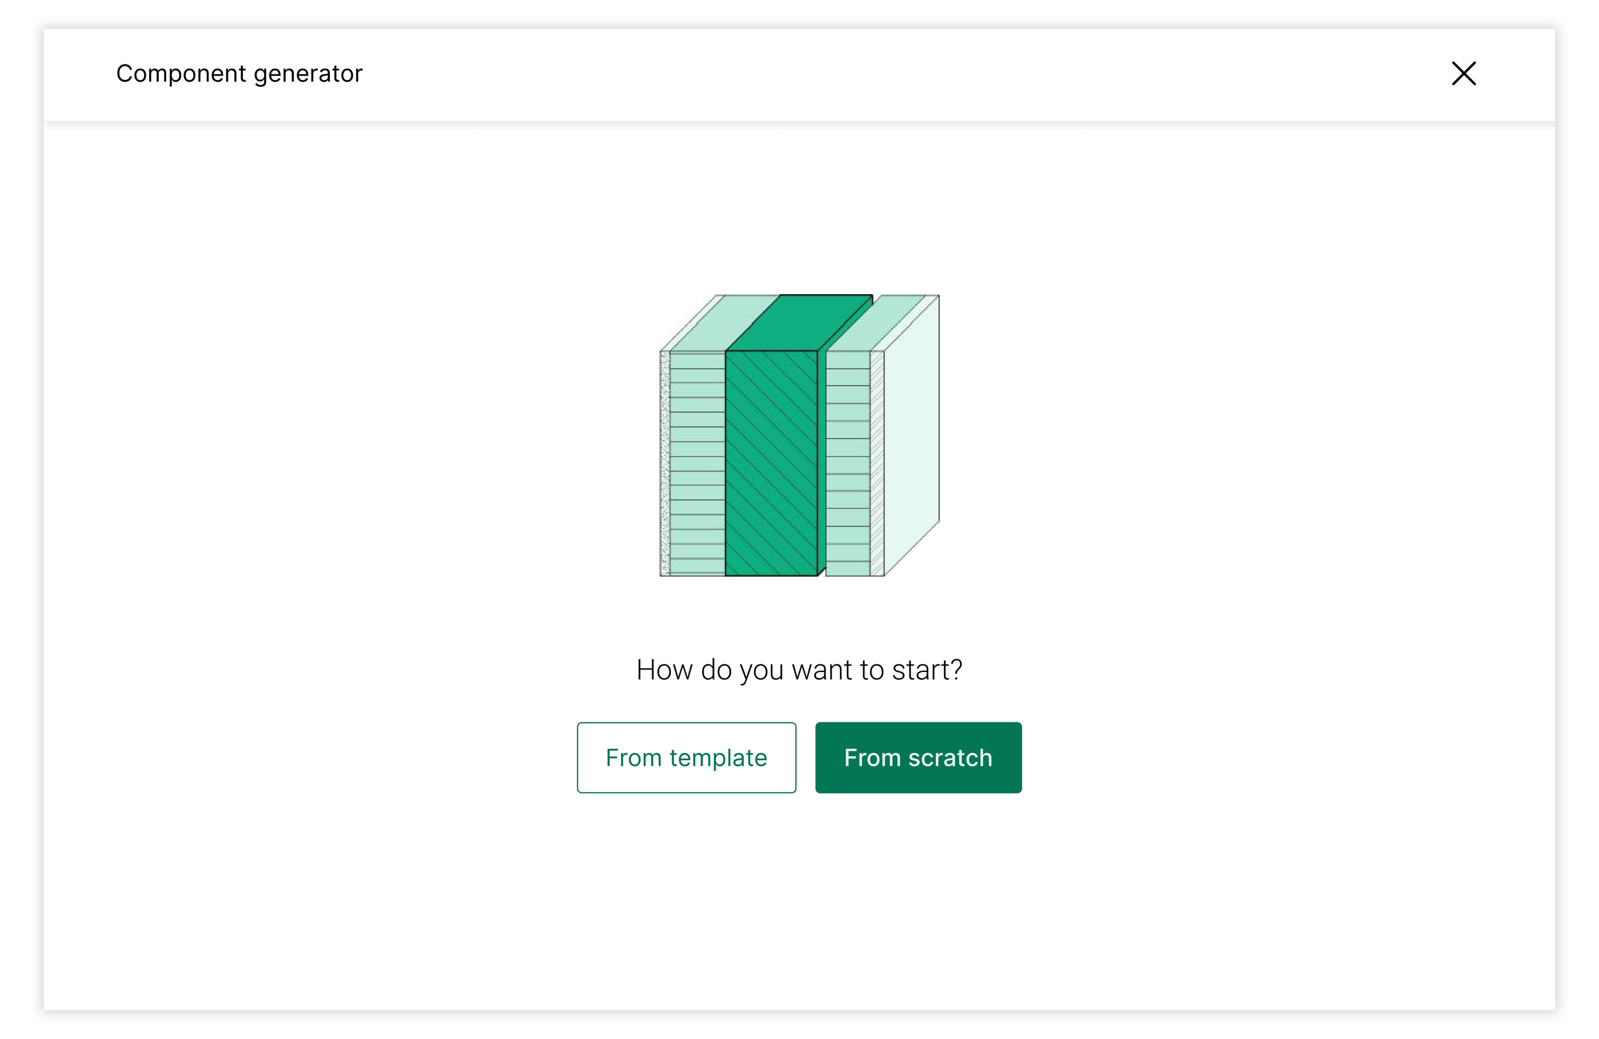1599x1039 pixels.
Task: Click the light green top-left face
Action: point(725,322)
